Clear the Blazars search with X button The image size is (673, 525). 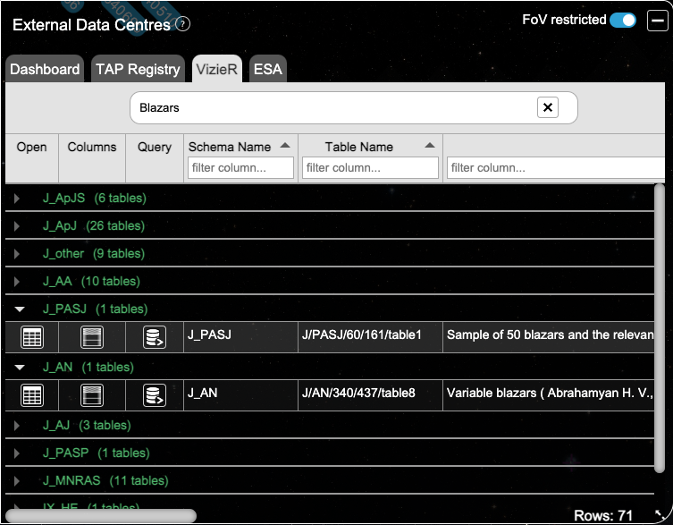click(x=548, y=107)
